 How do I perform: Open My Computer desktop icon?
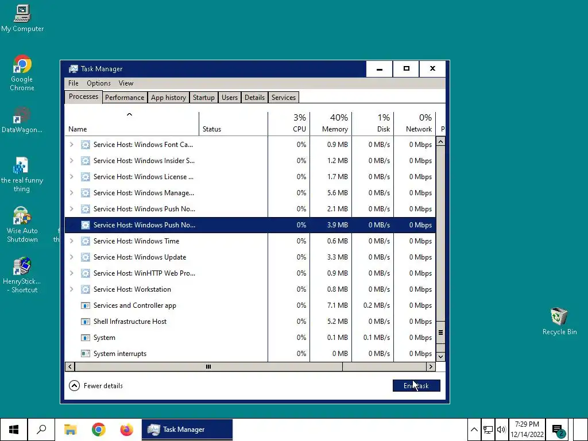[22, 19]
